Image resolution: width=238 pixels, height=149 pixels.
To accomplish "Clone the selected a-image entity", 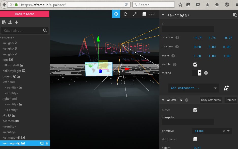I will [x=42, y=143].
